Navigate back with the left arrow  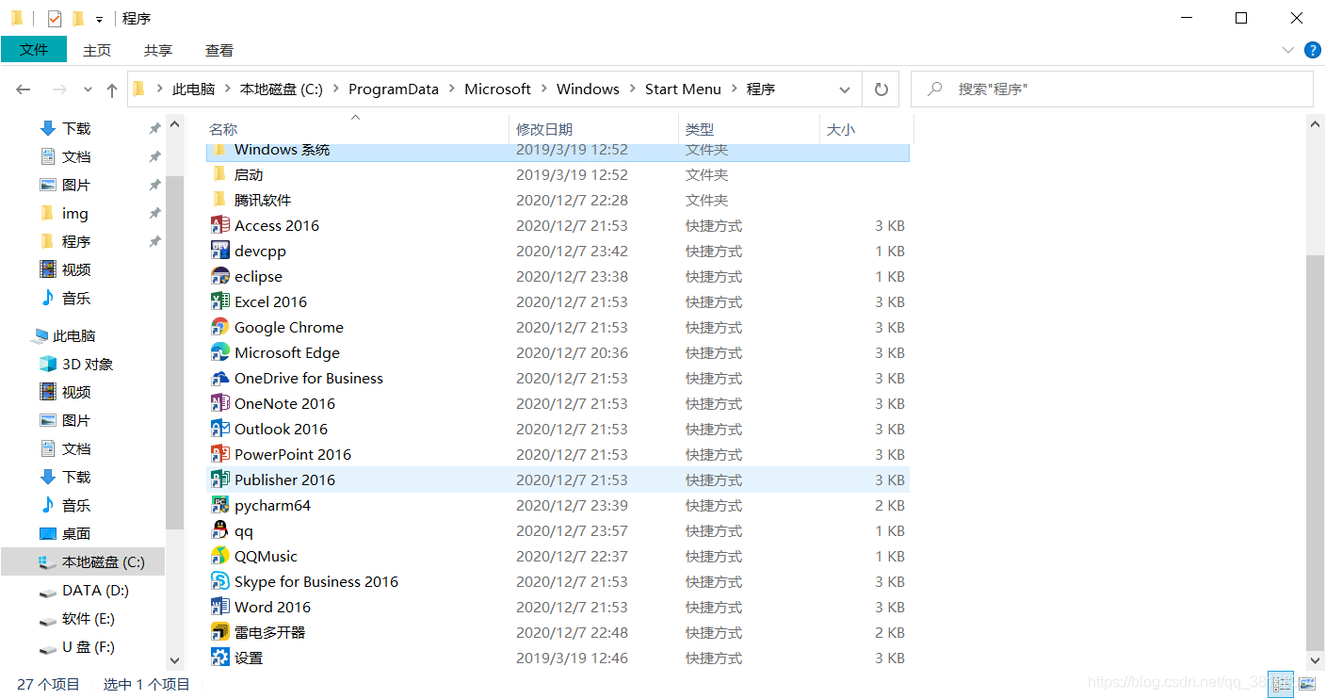tap(24, 89)
